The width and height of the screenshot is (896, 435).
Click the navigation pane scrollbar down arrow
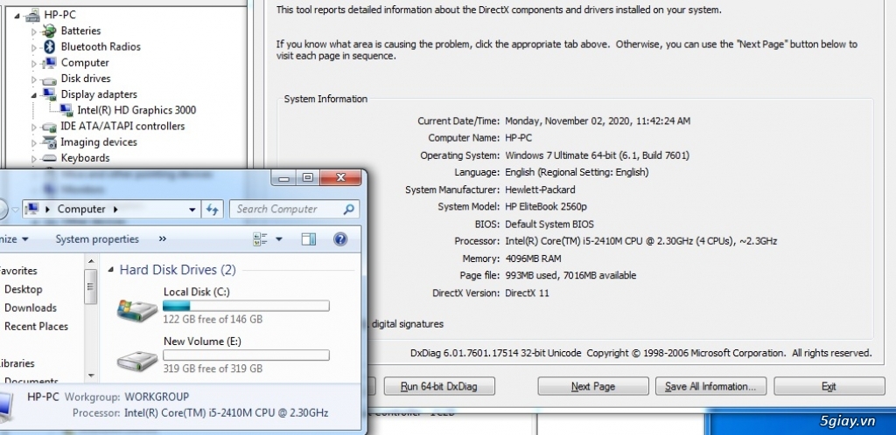tap(91, 376)
